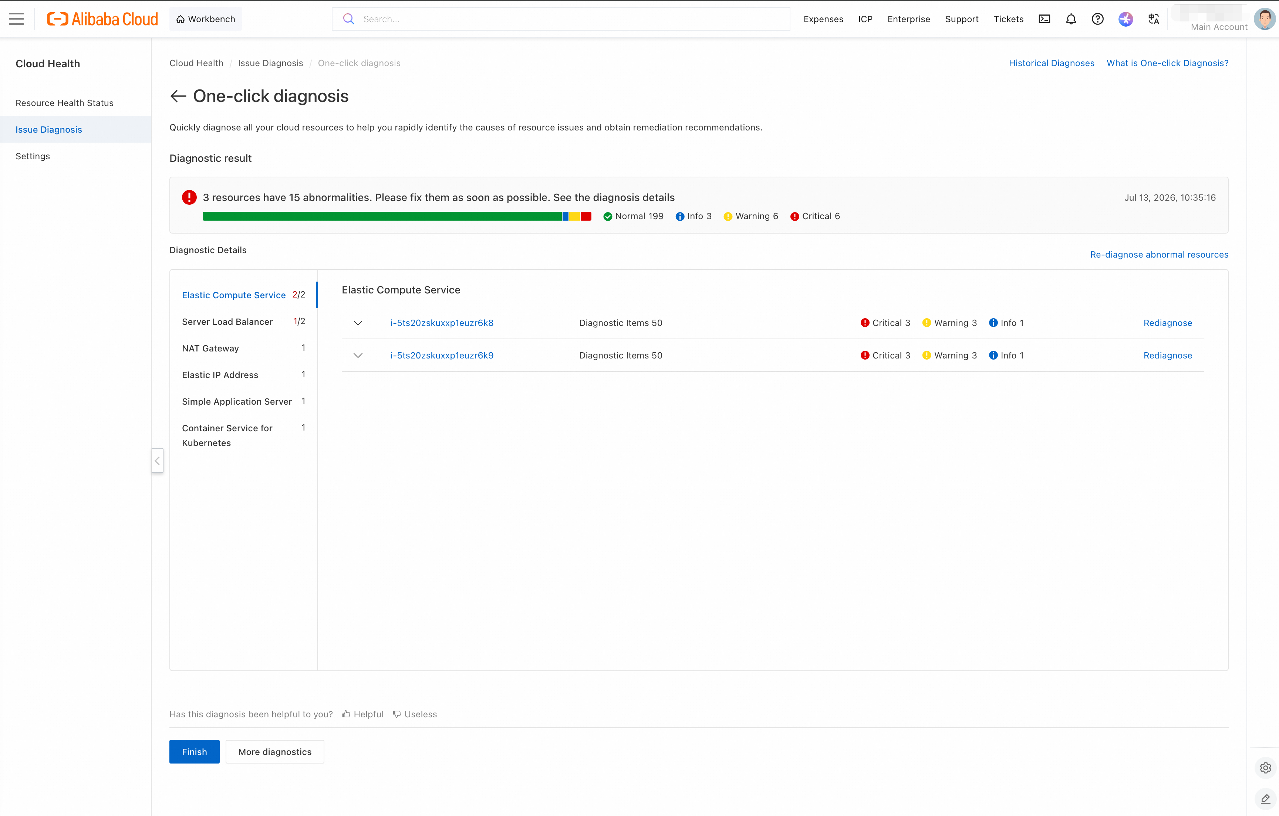Image resolution: width=1279 pixels, height=816 pixels.
Task: Select Issue Diagnosis in sidebar
Action: point(75,129)
